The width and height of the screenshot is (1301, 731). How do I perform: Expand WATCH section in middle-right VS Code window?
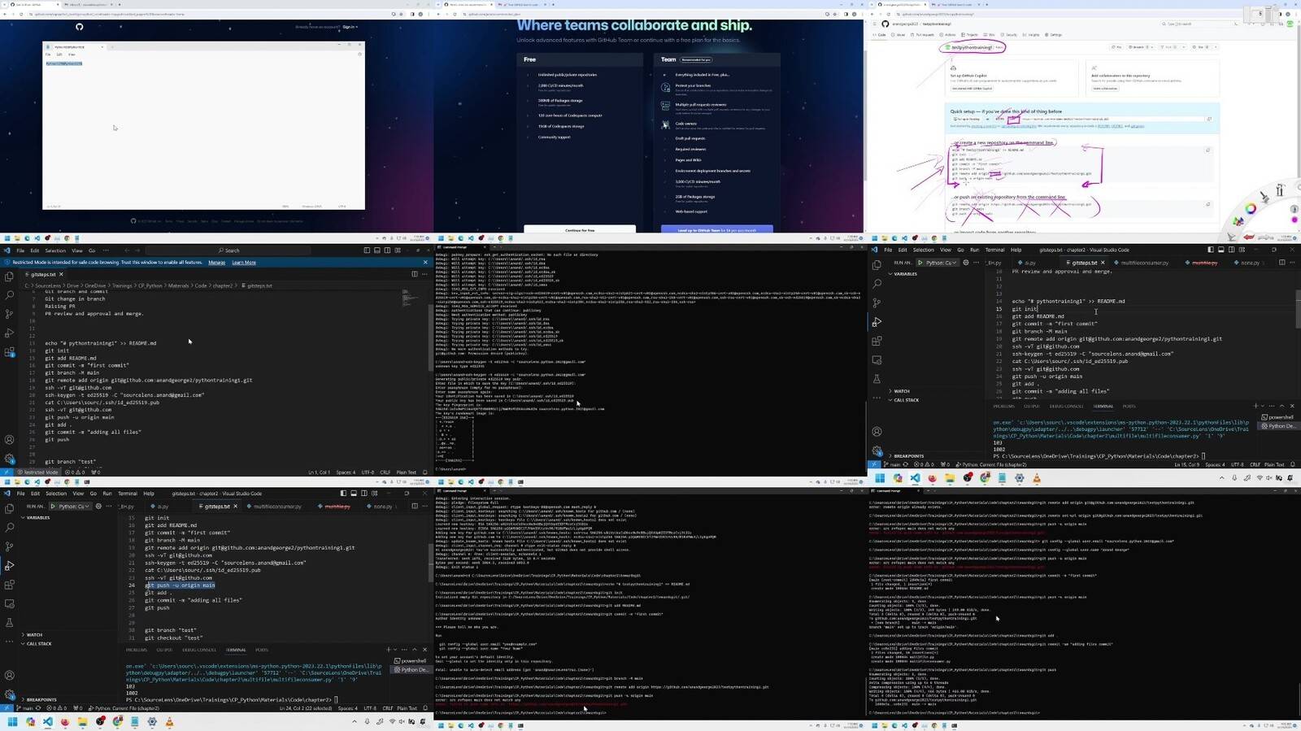[900, 391]
